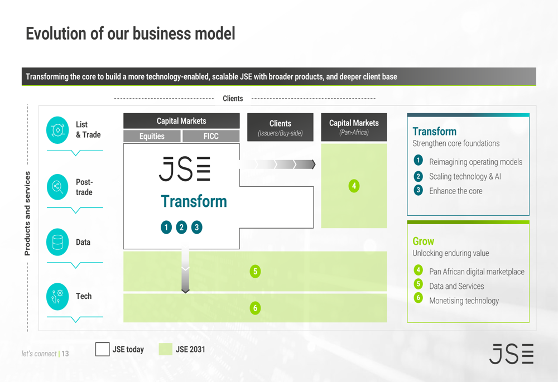Click the white JSE today legend box
Screen dimensions: 558x382
coord(103,349)
